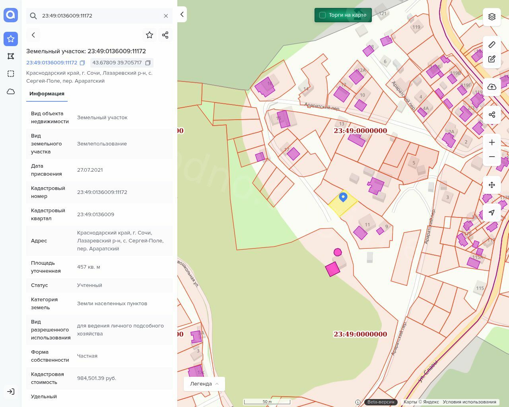
Task: Copy coordinates 43.67809 39.705717
Action: point(148,63)
